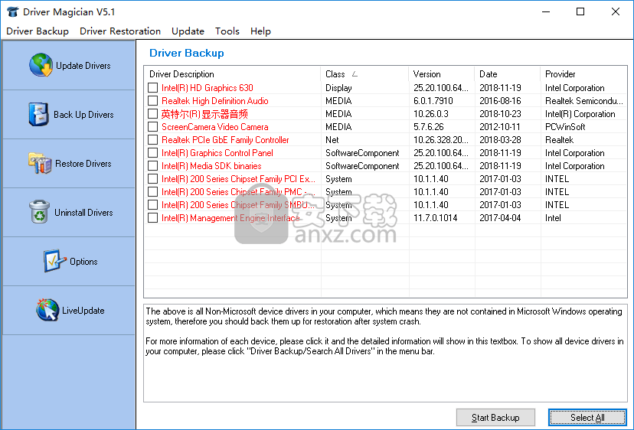The height and width of the screenshot is (430, 634).
Task: Click the PCWinSoft provider cell
Action: click(565, 126)
